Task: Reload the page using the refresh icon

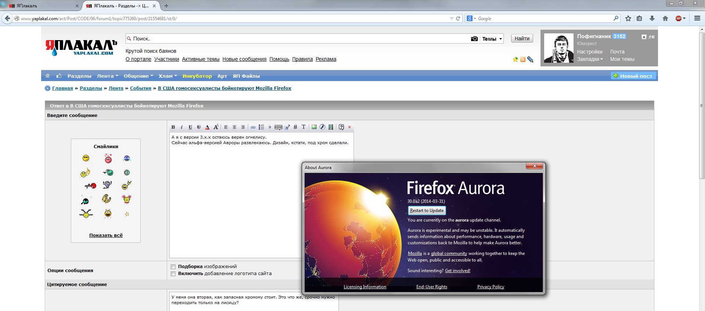Action: 458,18
